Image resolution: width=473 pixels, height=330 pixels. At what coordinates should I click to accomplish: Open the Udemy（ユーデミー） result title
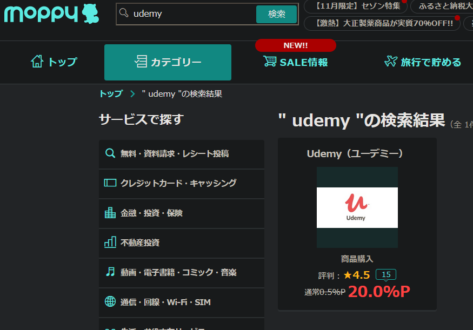click(x=355, y=154)
